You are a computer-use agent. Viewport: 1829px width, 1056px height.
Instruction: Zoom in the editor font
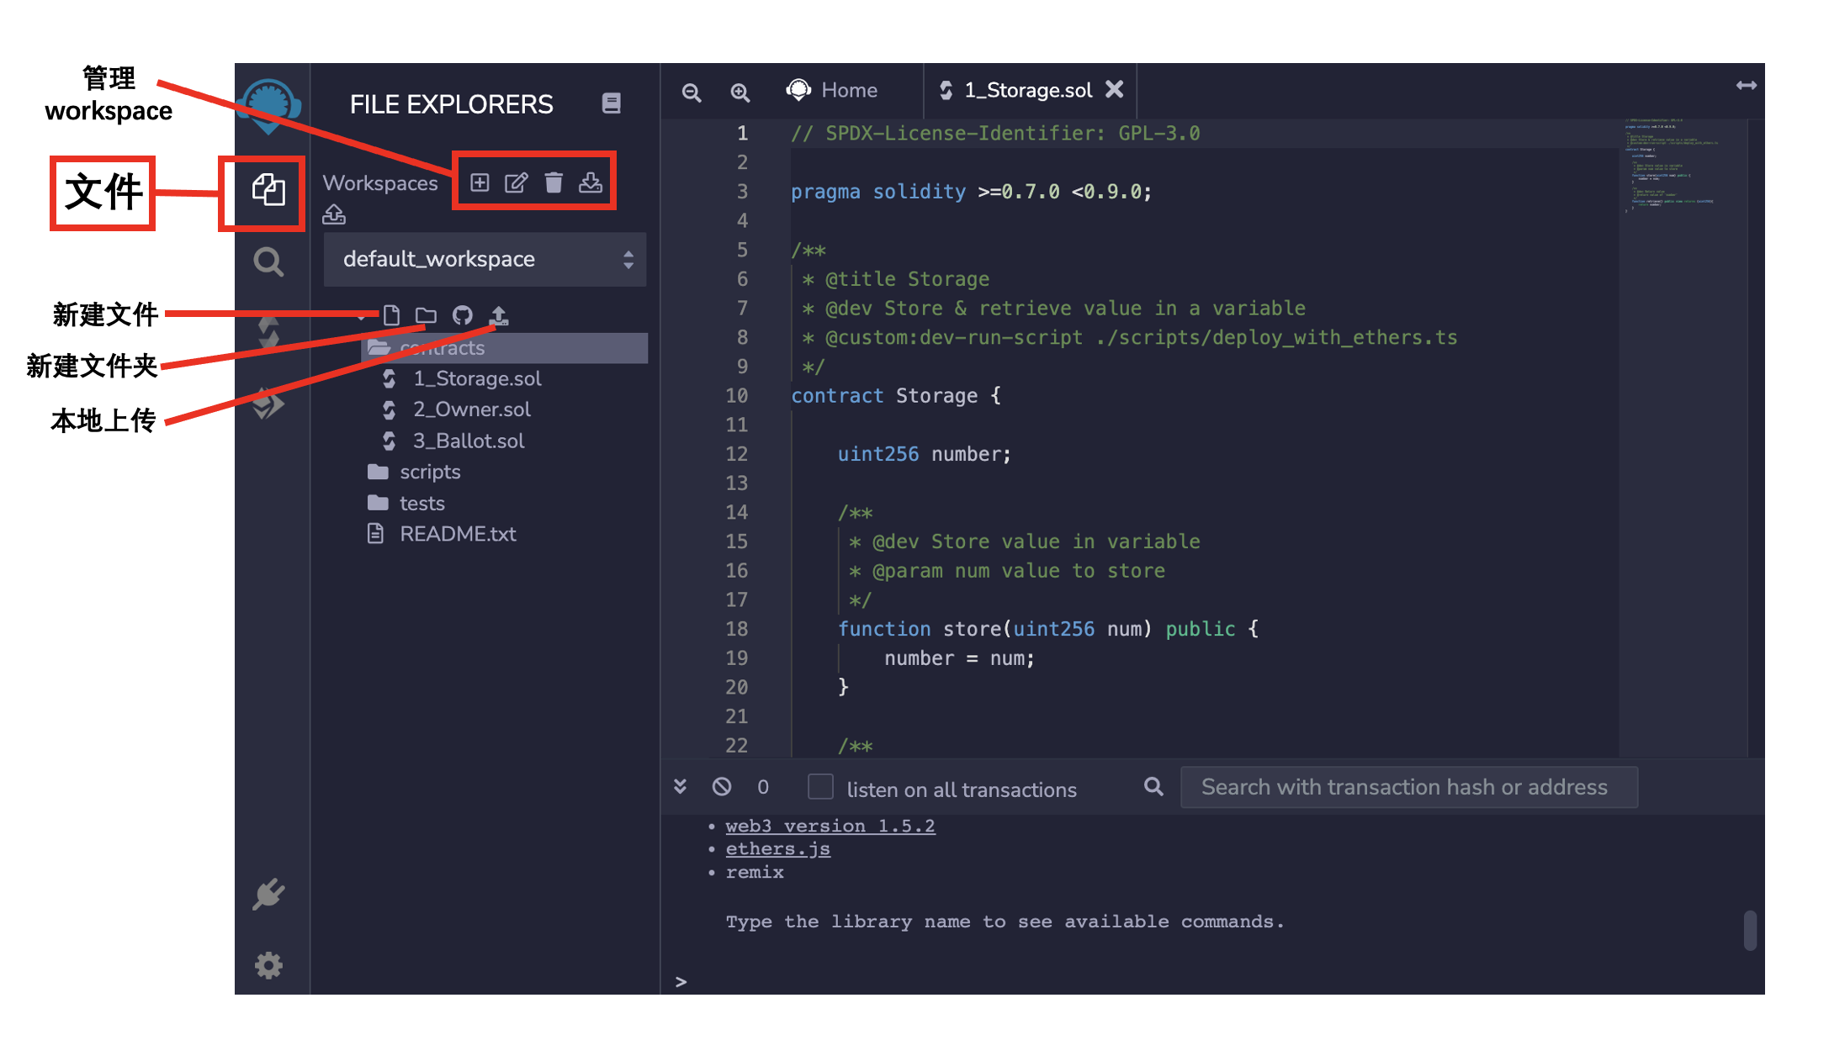coord(740,92)
